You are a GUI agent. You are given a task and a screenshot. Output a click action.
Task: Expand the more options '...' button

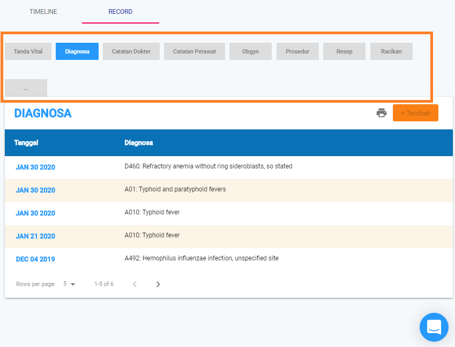[x=26, y=88]
